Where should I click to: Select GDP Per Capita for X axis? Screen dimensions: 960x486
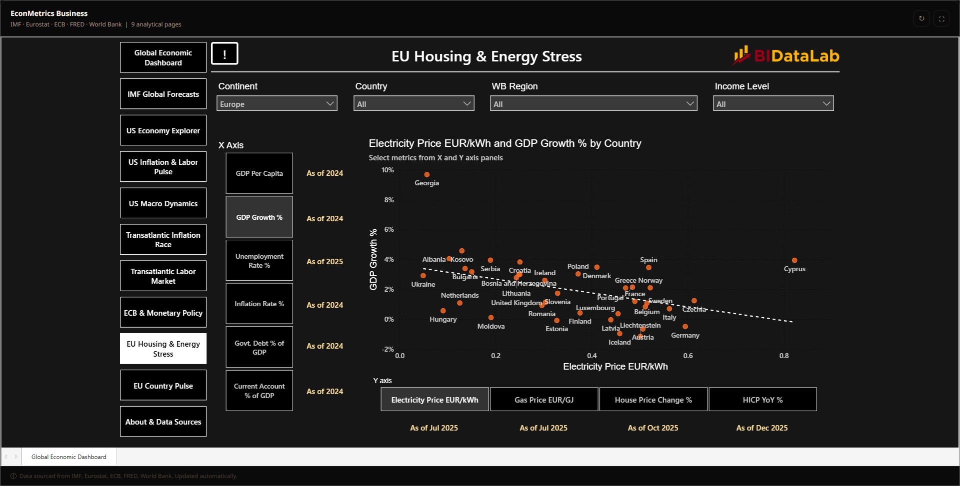coord(259,173)
